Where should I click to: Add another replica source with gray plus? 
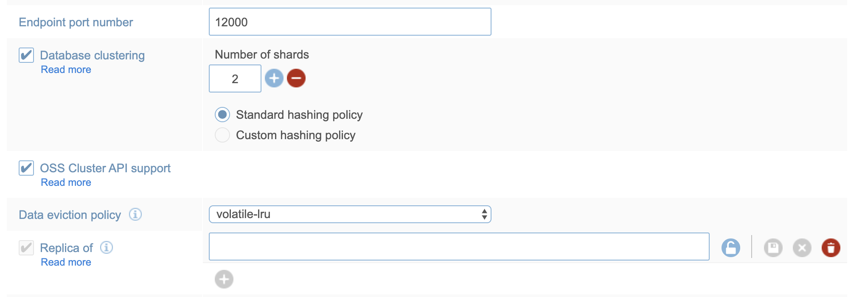click(224, 279)
